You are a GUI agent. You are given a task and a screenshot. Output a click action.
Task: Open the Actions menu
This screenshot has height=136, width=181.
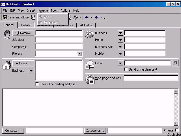coord(66,10)
